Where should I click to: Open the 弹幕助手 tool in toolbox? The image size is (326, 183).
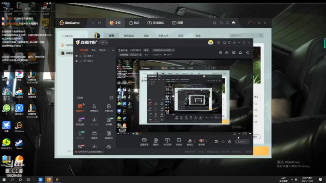click(x=80, y=108)
